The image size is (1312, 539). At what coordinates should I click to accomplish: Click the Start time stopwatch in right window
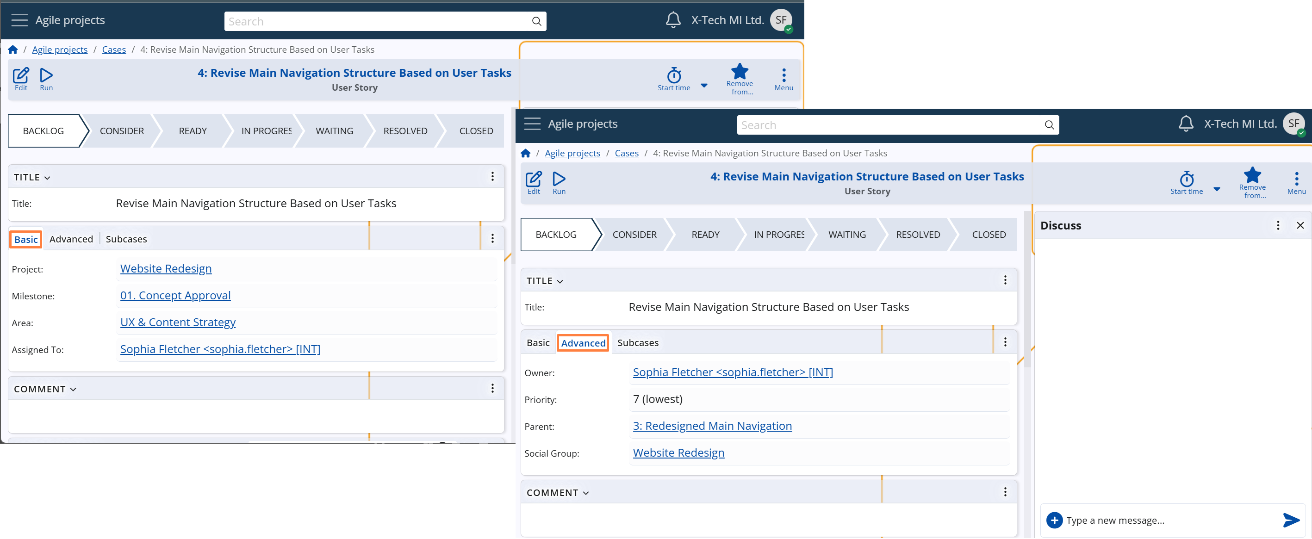click(x=1186, y=179)
